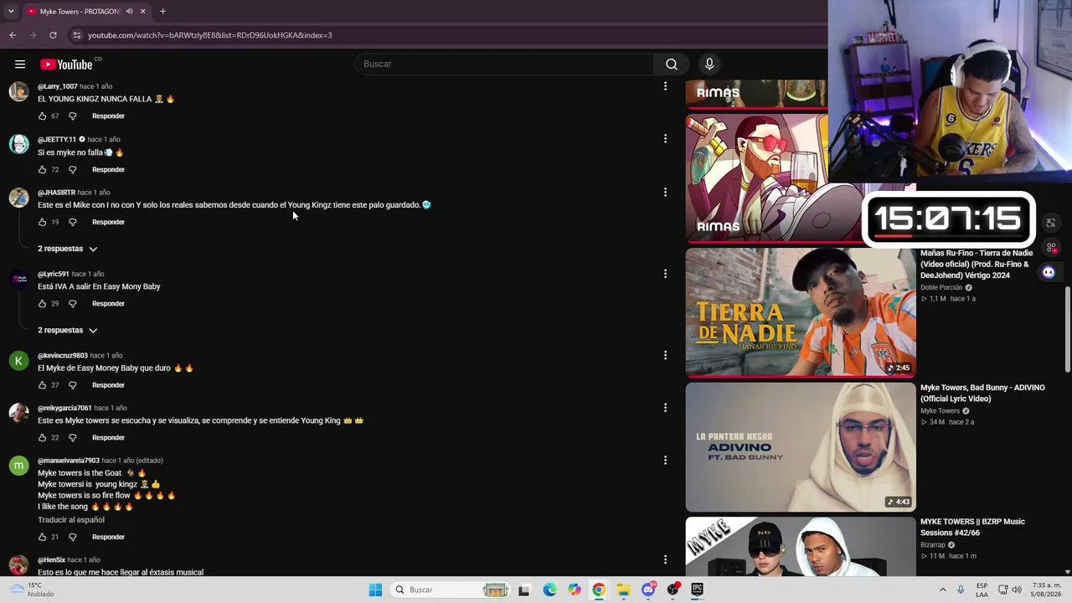Like the comment by @Lyric591

pos(42,304)
